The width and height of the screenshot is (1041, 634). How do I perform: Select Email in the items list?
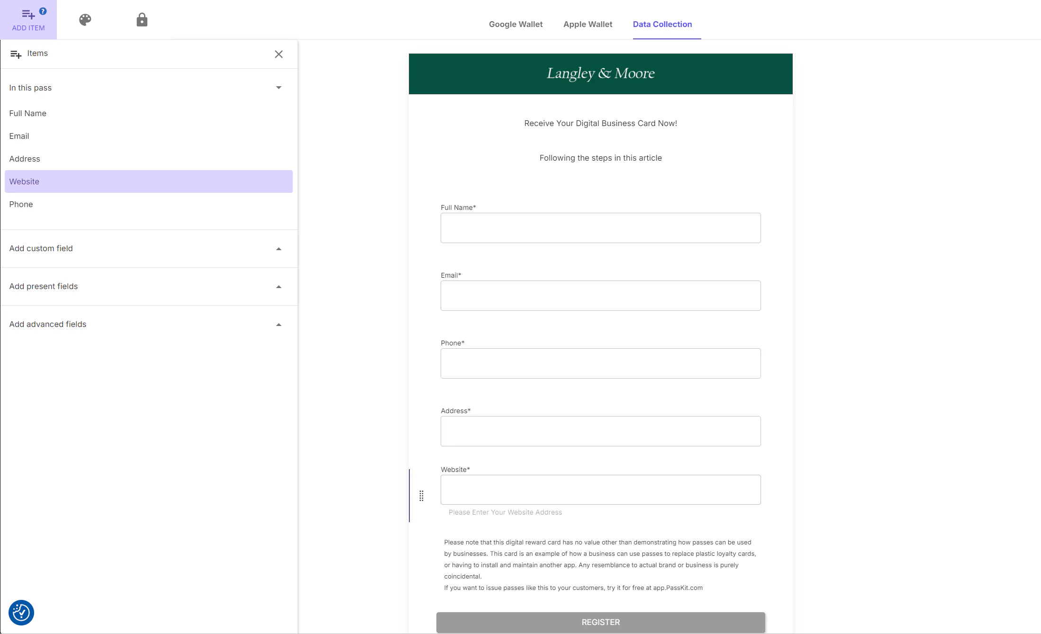point(149,136)
